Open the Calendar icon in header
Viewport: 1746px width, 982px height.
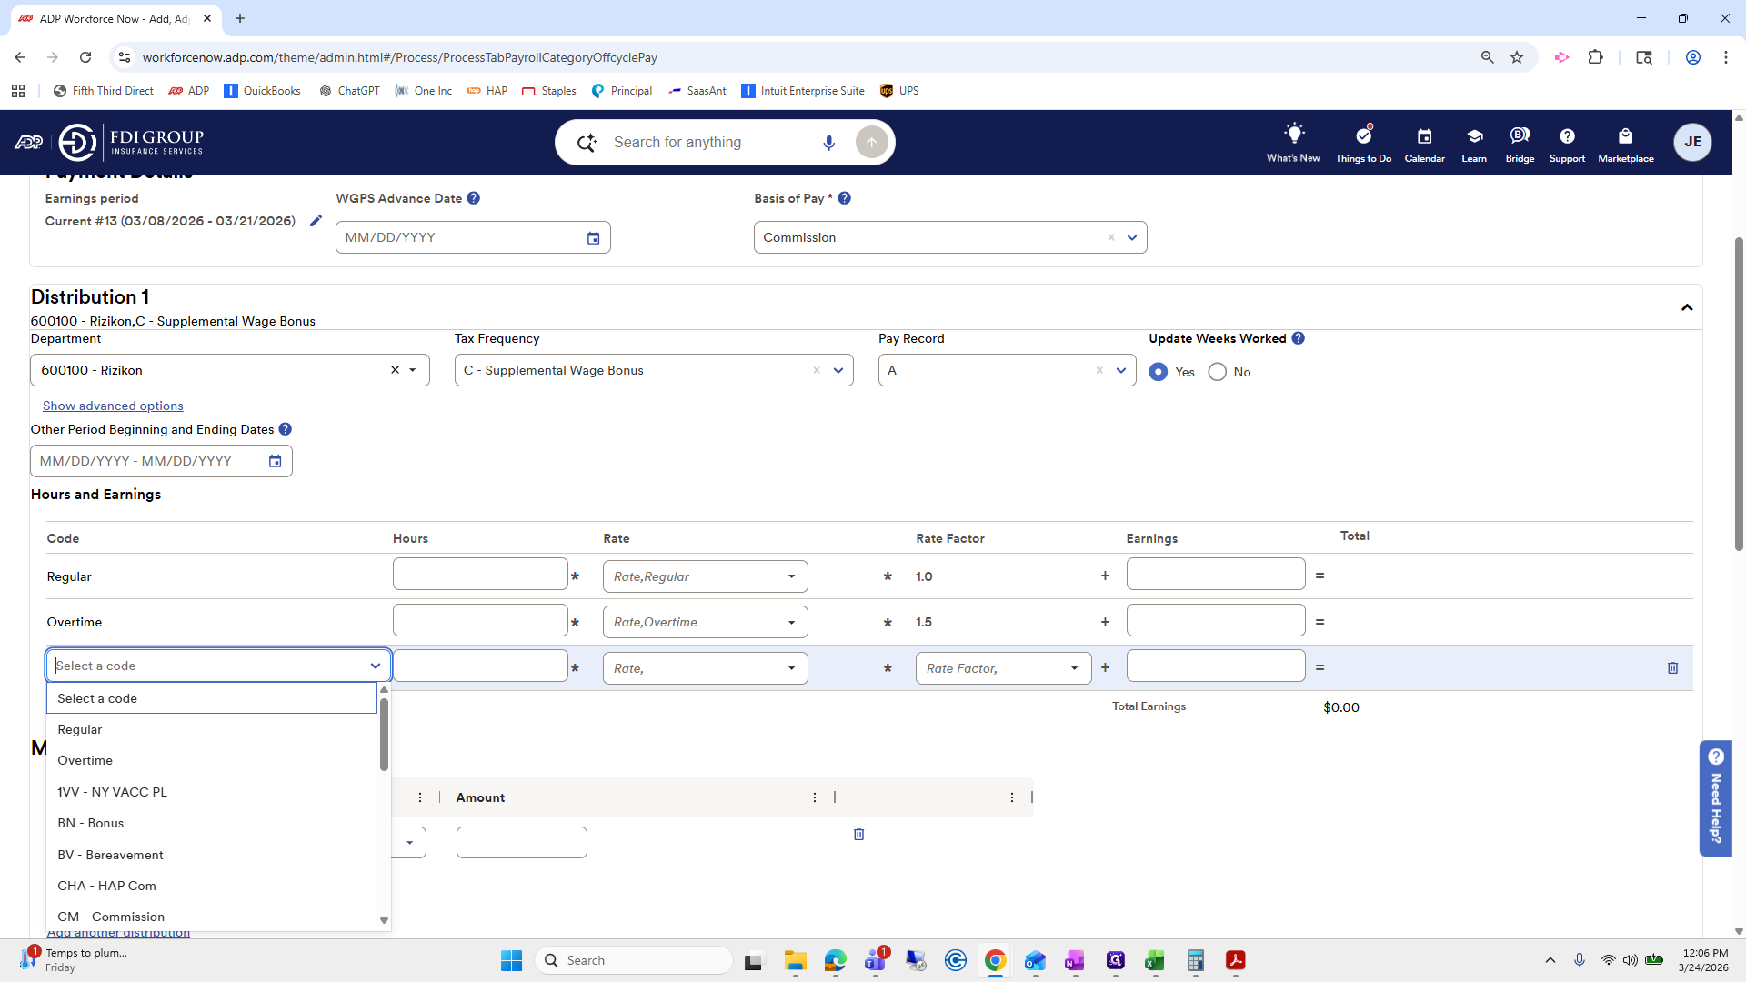click(x=1424, y=136)
